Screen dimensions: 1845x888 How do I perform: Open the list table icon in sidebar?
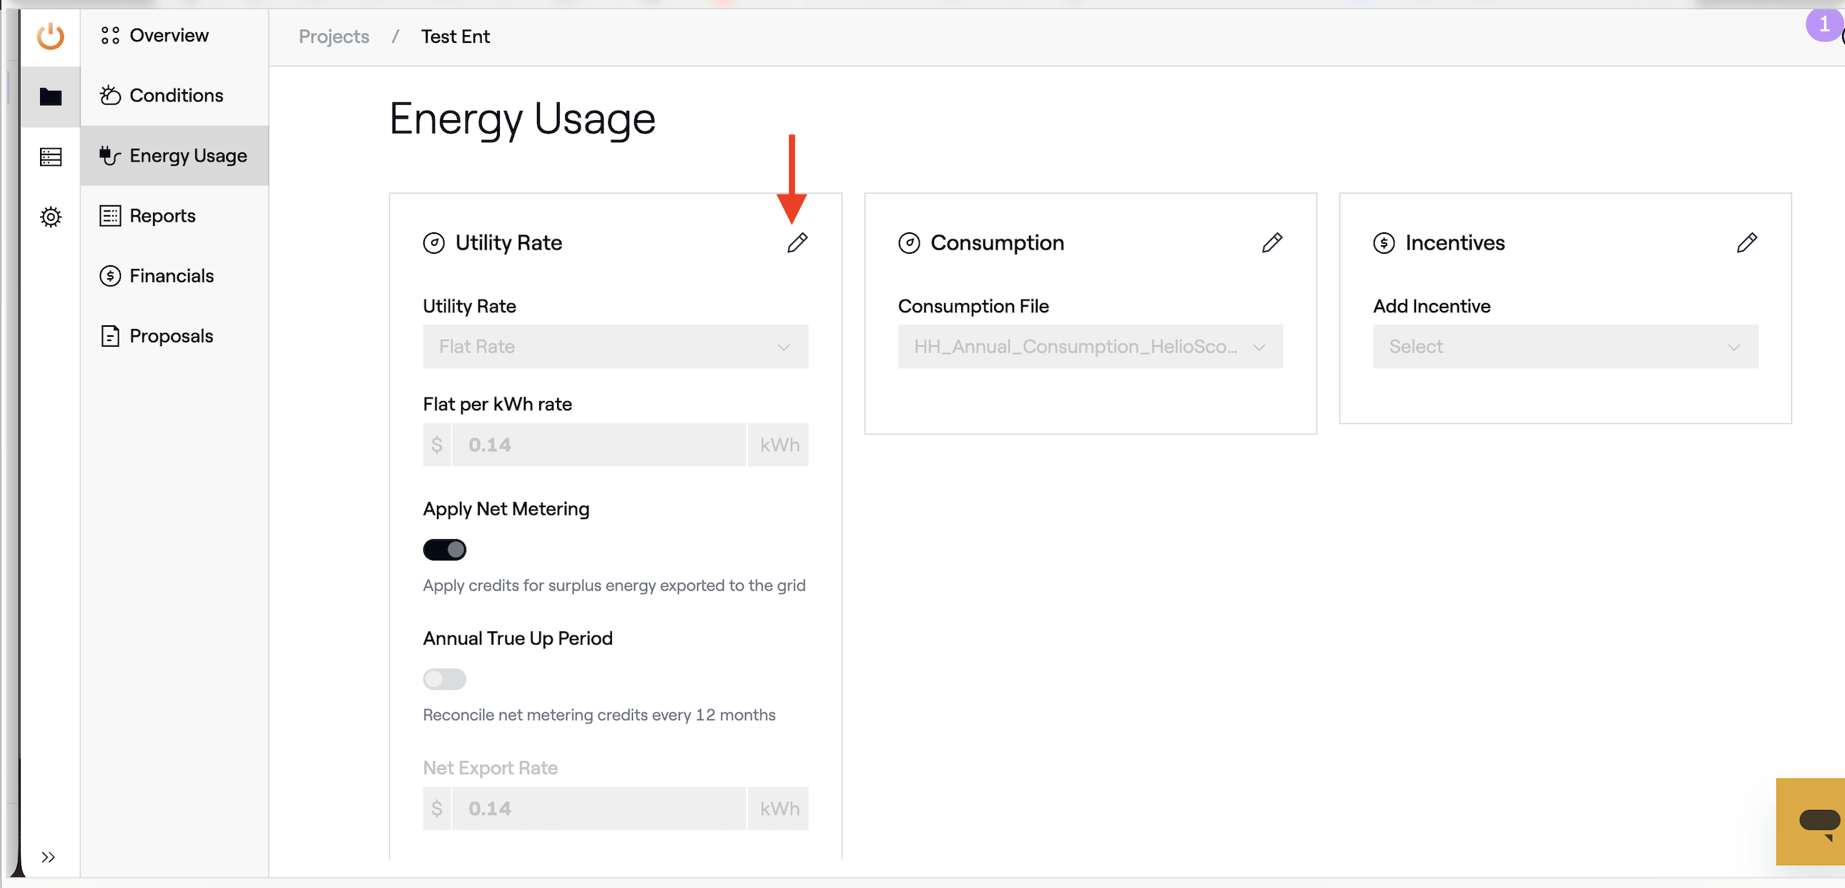tap(50, 156)
